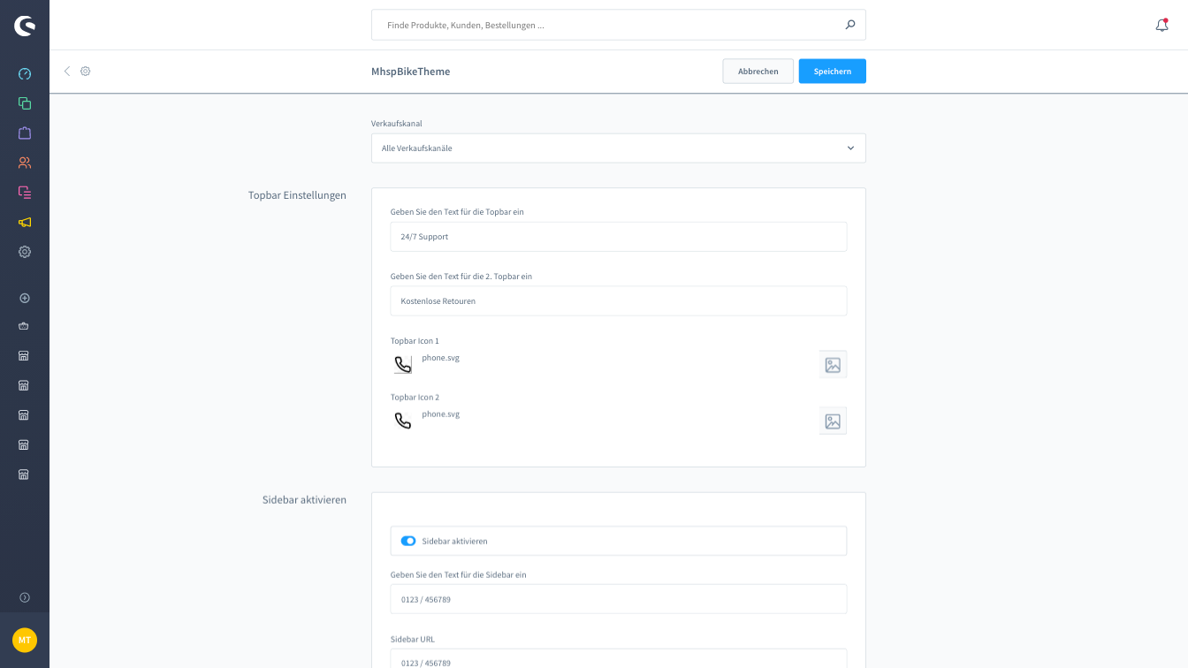Click the search magnifier icon
The height and width of the screenshot is (668, 1188).
(850, 25)
